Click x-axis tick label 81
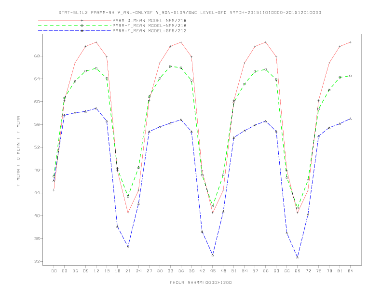This screenshot has width=382, height=295. [x=340, y=271]
